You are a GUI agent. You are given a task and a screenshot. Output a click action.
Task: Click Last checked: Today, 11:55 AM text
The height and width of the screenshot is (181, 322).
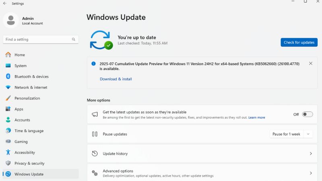pos(142,43)
